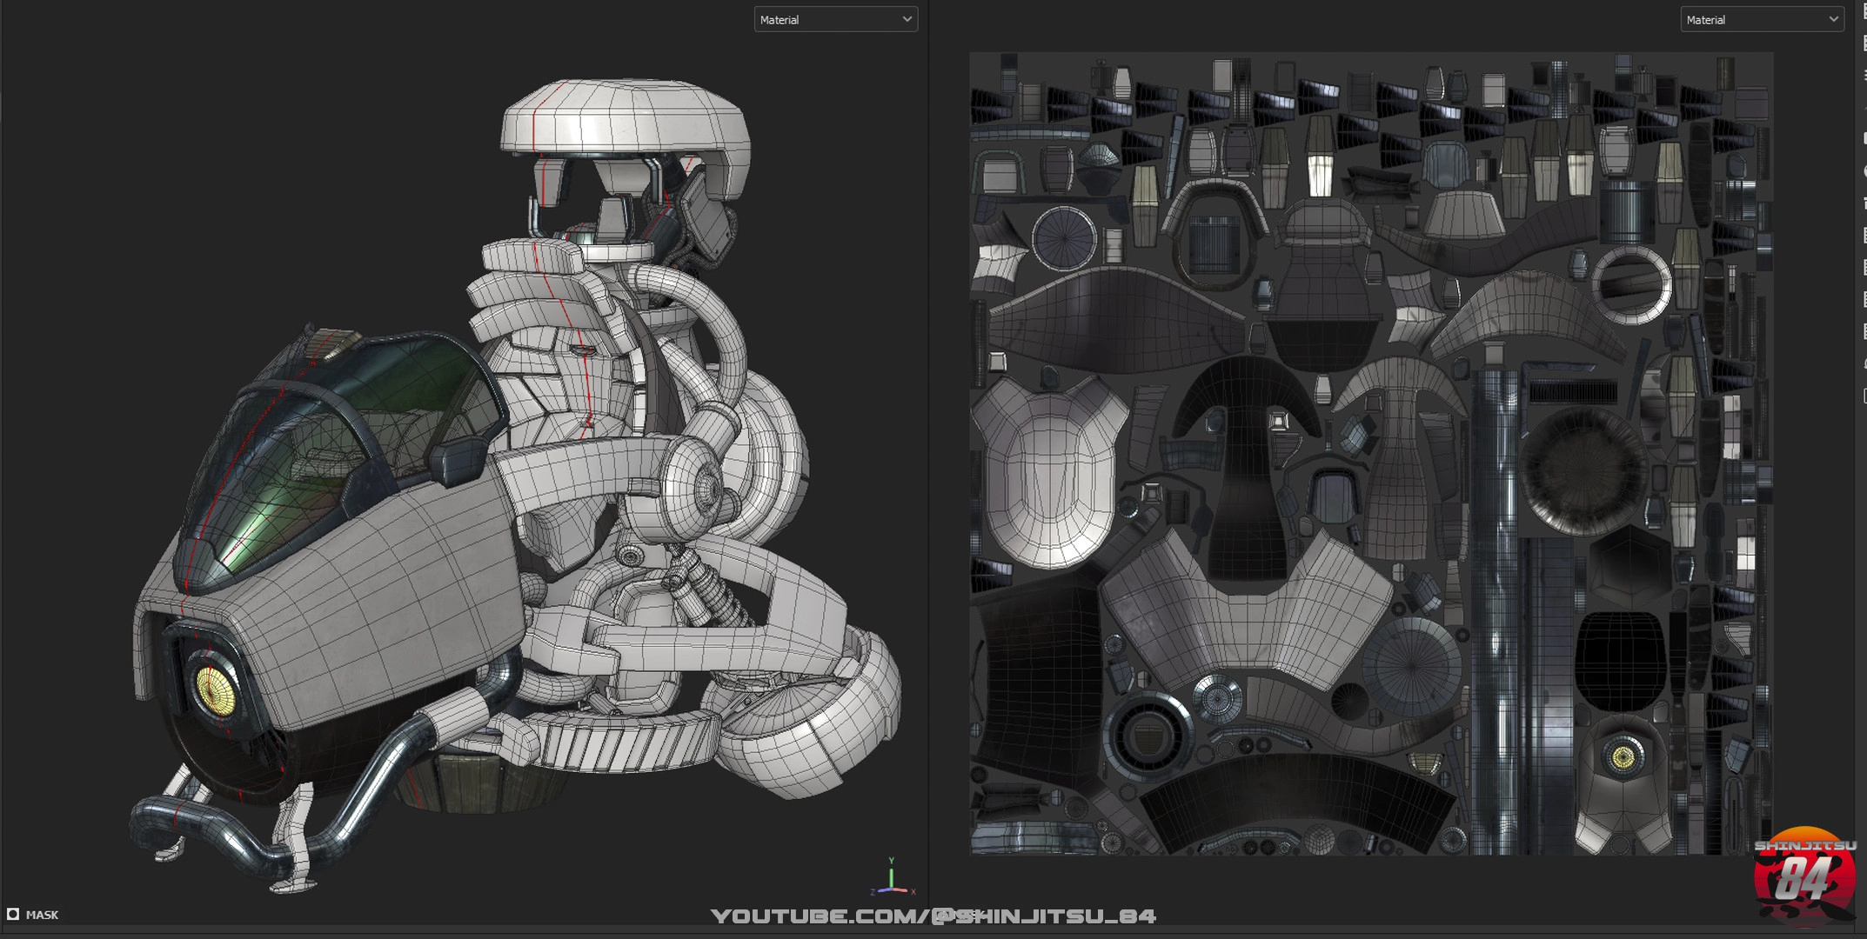Select the yellow headlight UV island
This screenshot has width=1867, height=939.
[1623, 756]
